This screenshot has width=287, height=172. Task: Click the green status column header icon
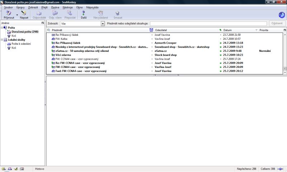[x=220, y=30]
